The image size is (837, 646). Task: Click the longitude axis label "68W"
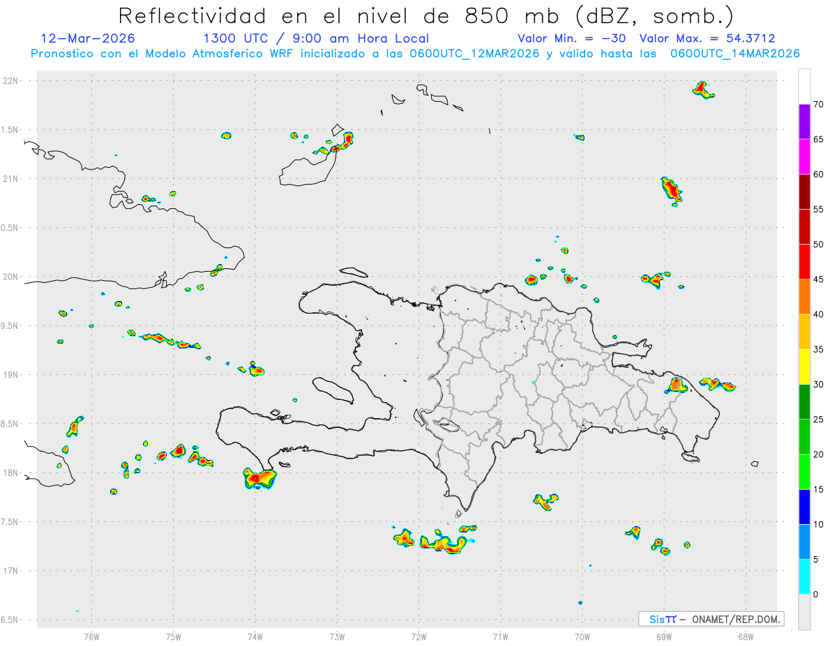(x=745, y=636)
